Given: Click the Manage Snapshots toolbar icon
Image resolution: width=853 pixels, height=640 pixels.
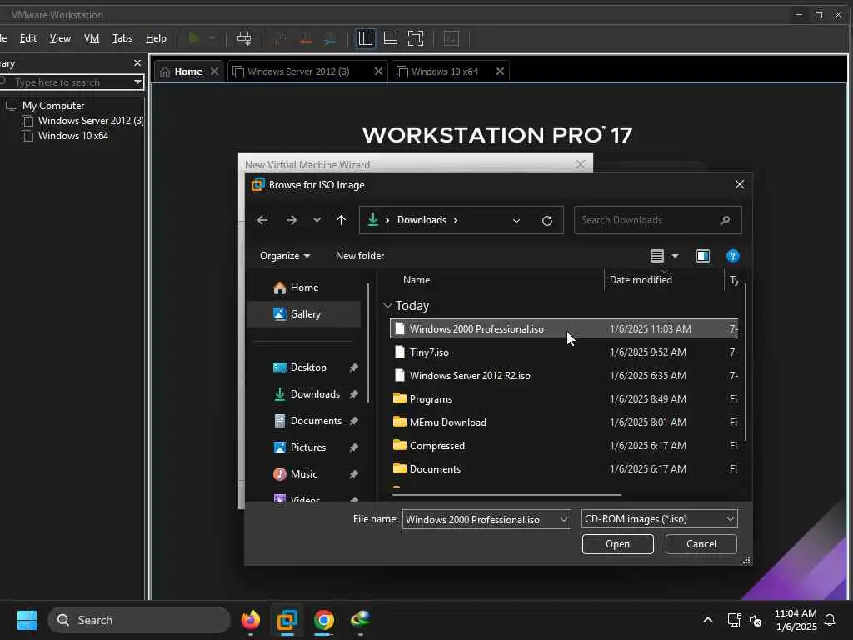Looking at the screenshot, I should pyautogui.click(x=330, y=38).
